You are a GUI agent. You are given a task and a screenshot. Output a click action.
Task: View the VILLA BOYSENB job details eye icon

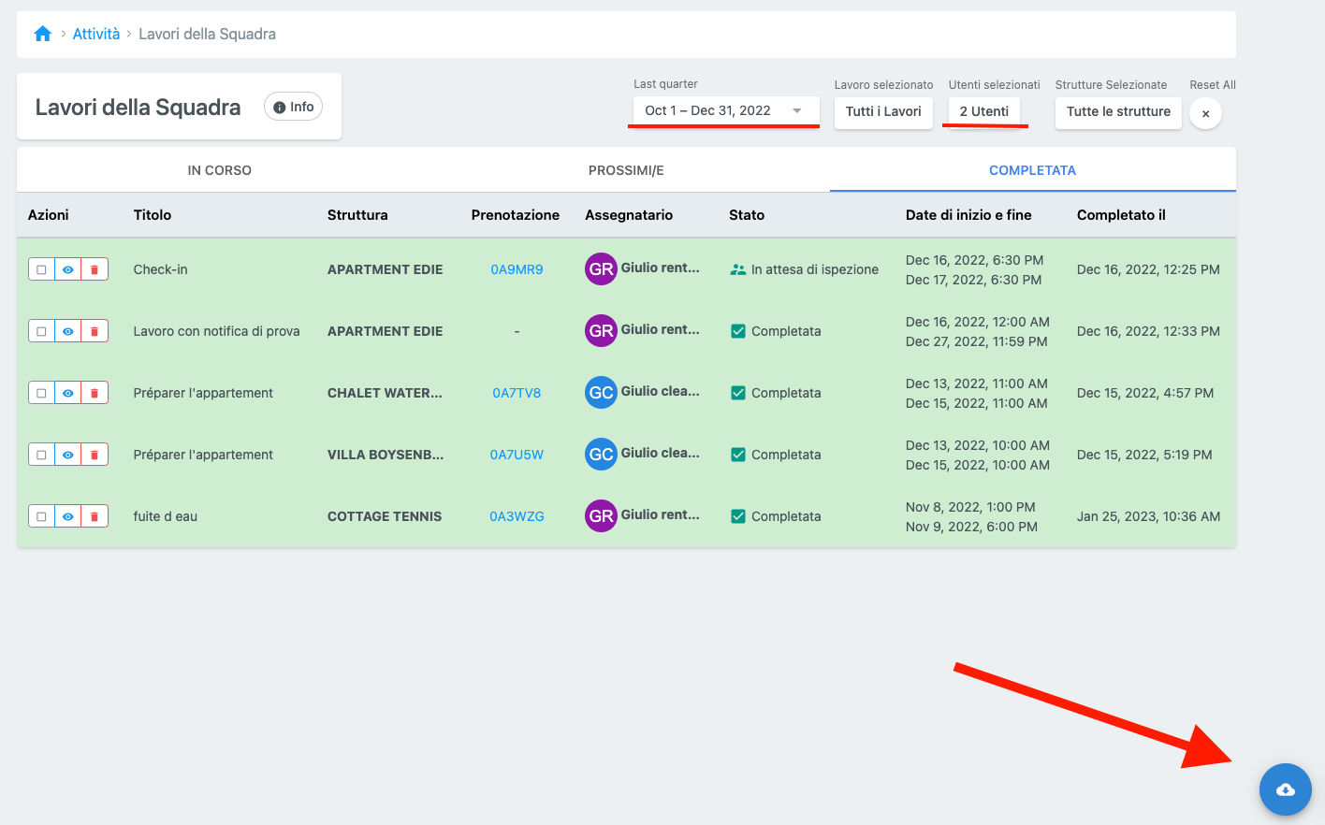[x=67, y=455]
